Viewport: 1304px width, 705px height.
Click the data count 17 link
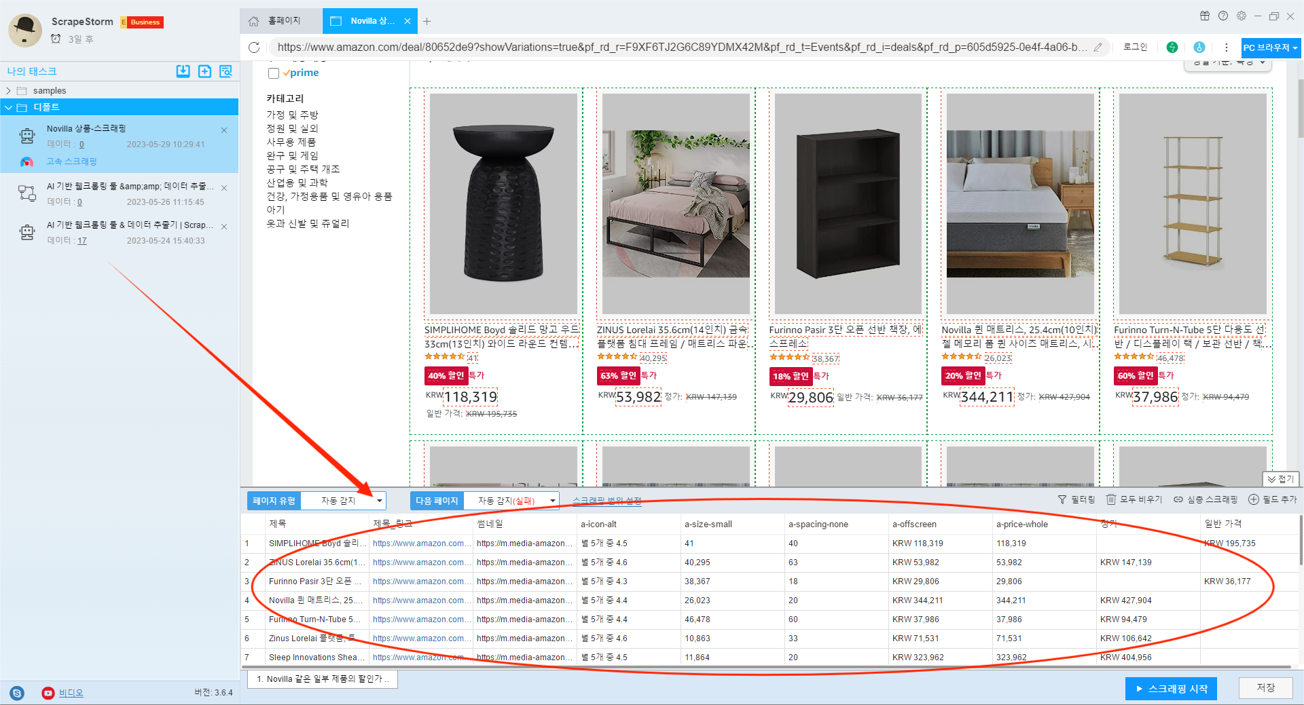click(82, 241)
